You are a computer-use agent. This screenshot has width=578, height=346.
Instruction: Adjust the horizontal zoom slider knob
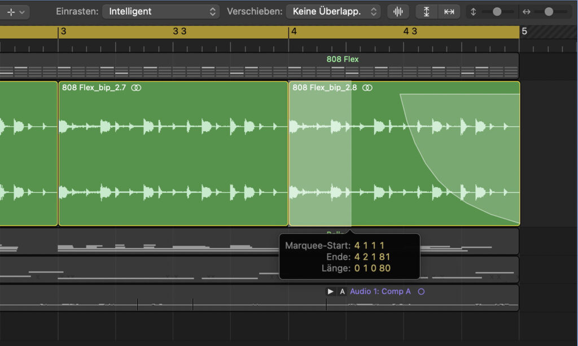pyautogui.click(x=549, y=12)
